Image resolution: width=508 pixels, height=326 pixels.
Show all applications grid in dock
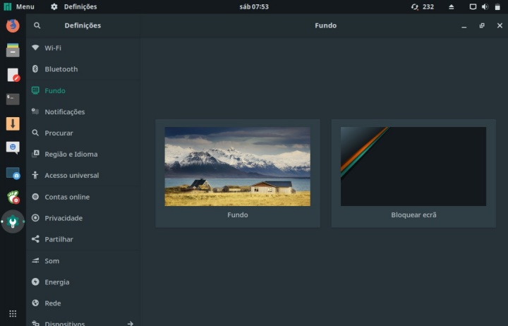13,313
